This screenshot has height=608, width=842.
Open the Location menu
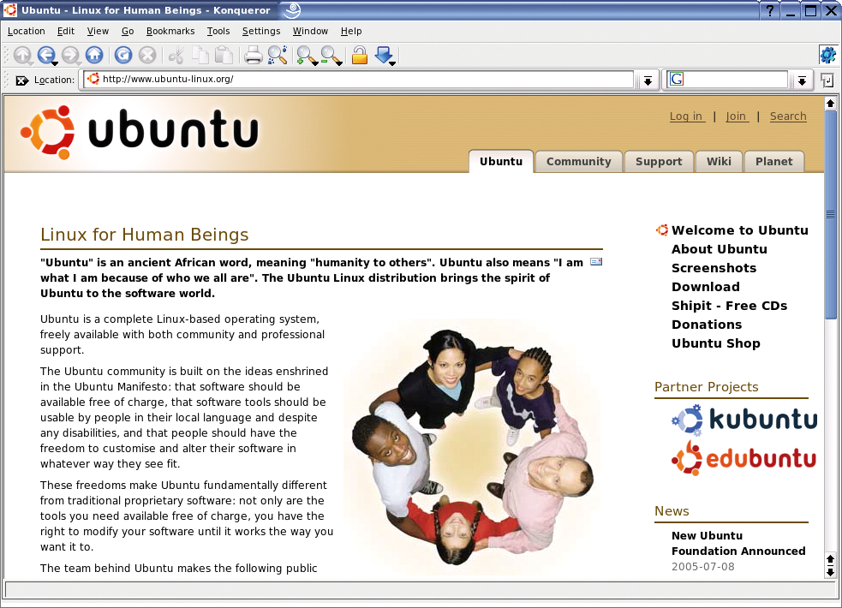27,31
